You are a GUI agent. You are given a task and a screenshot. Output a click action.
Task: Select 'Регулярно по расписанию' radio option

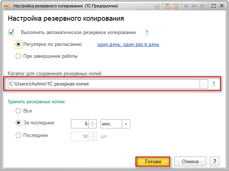pyautogui.click(x=18, y=44)
